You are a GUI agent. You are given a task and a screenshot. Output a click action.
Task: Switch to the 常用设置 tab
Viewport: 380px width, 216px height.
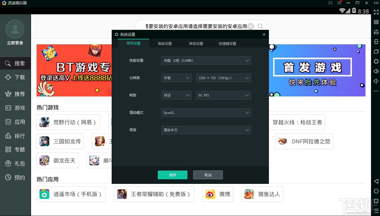coord(133,43)
